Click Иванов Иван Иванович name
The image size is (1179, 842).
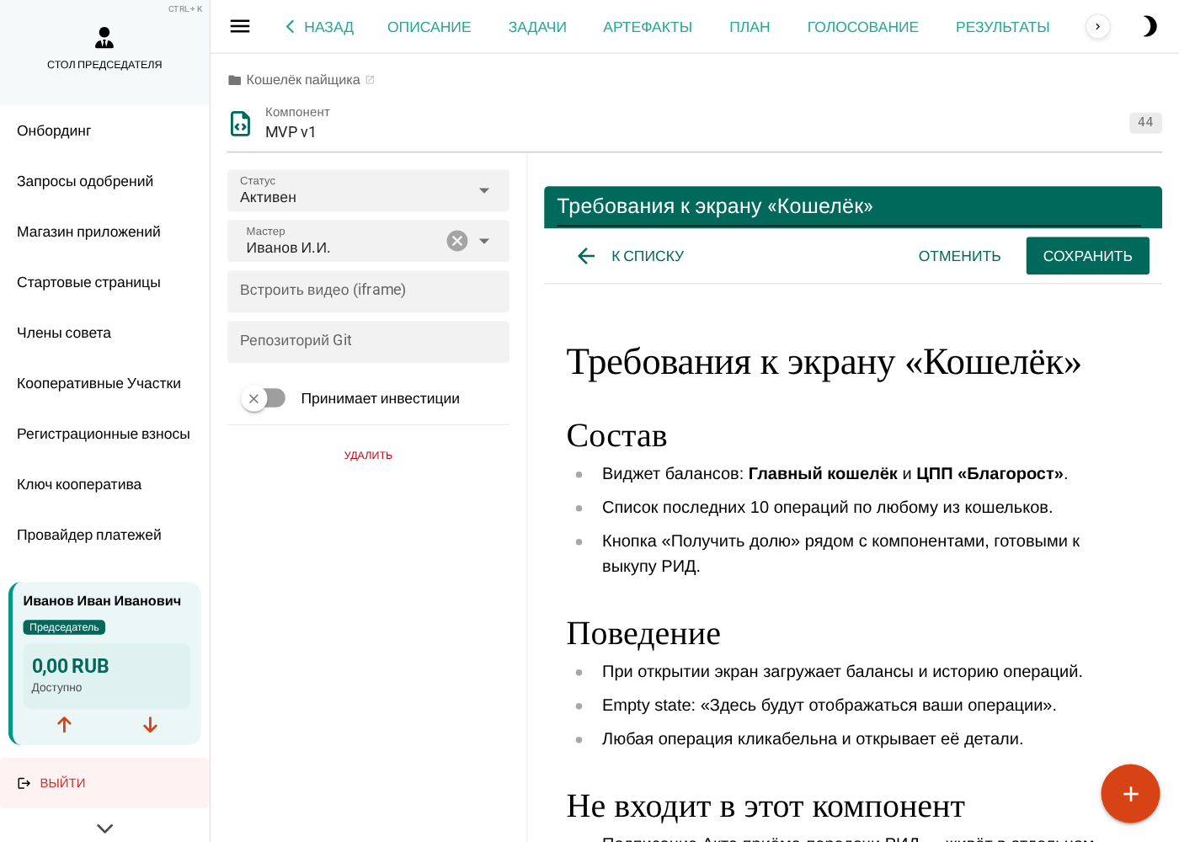click(102, 600)
